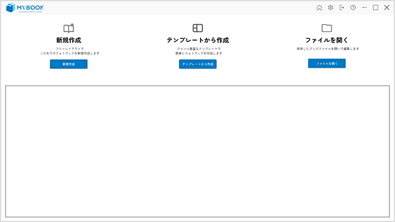
Task: Click the 新規作成 heading text
Action: click(x=69, y=40)
